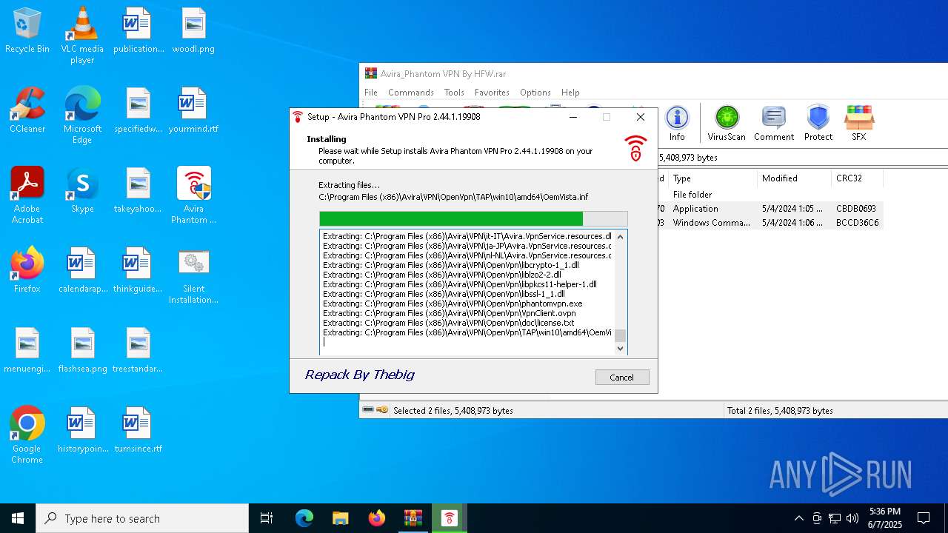The height and width of the screenshot is (533, 948).
Task: Open WinRAR Options menu
Action: coord(535,93)
